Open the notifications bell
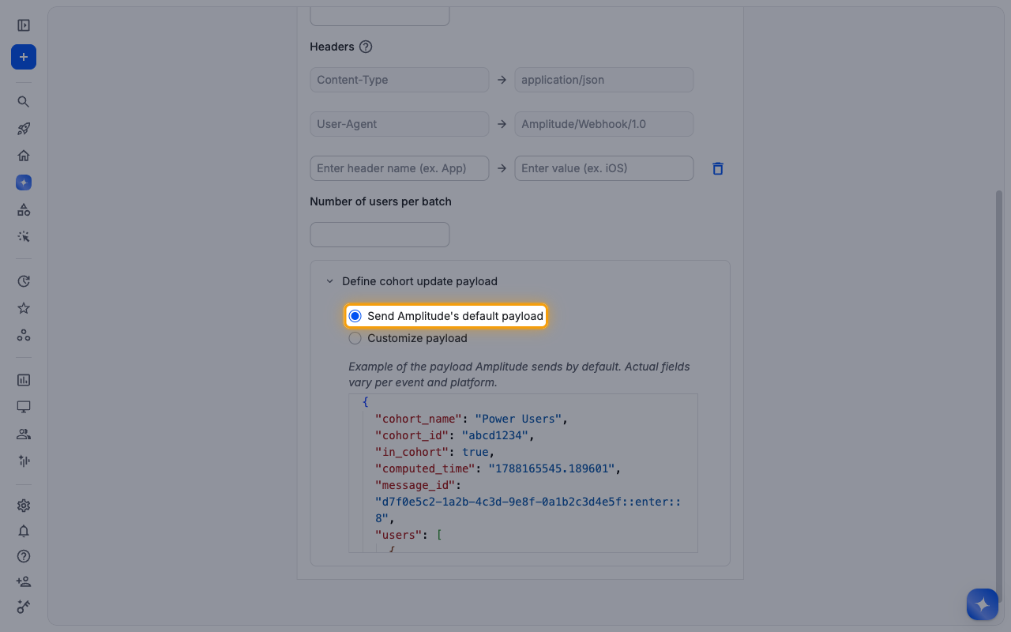Image resolution: width=1011 pixels, height=632 pixels. pos(24,531)
